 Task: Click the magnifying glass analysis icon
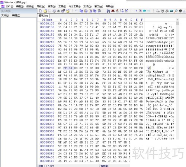tap(176, 11)
